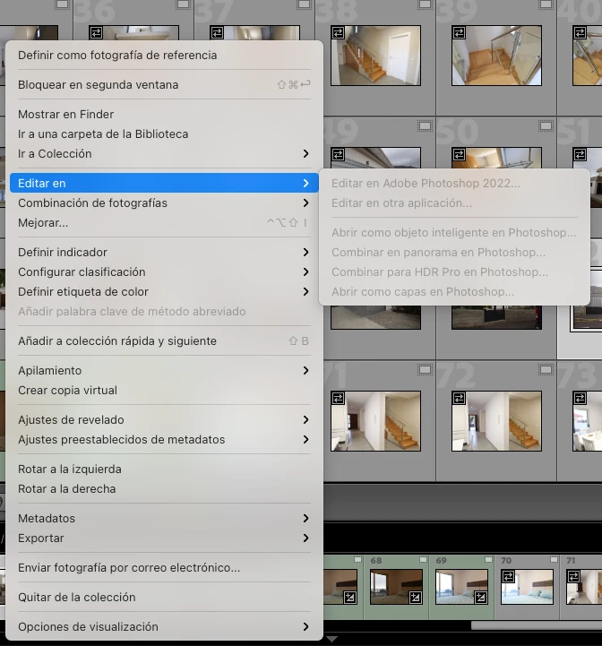Select Enviar fotografía por correo electrónico...
Viewport: 602px width, 646px height.
[x=164, y=568]
